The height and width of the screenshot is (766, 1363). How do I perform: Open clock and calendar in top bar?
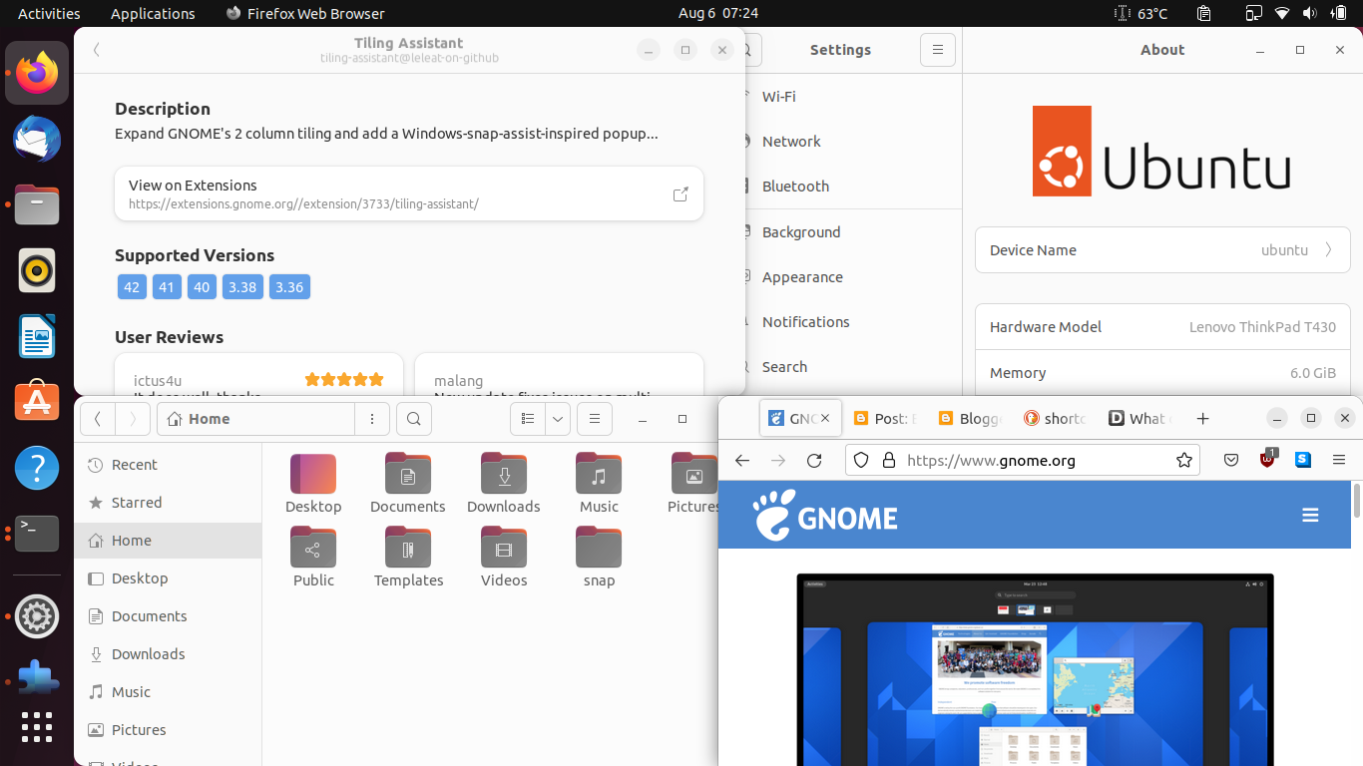[718, 13]
